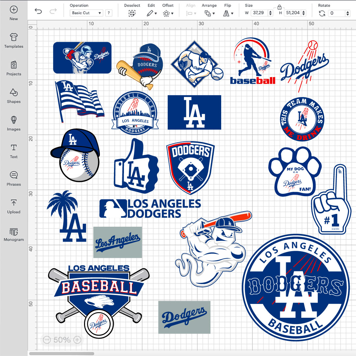Increase the rotation value with the stepper

click(348, 11)
